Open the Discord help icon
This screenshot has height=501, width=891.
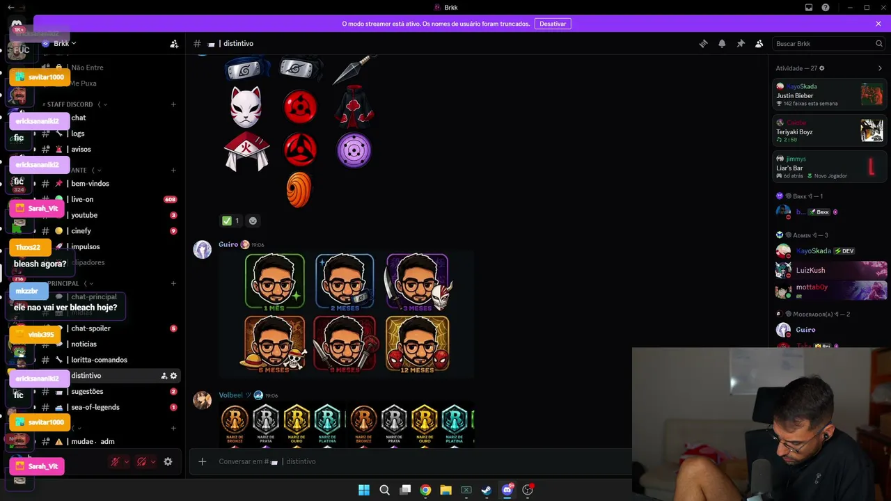pyautogui.click(x=826, y=8)
